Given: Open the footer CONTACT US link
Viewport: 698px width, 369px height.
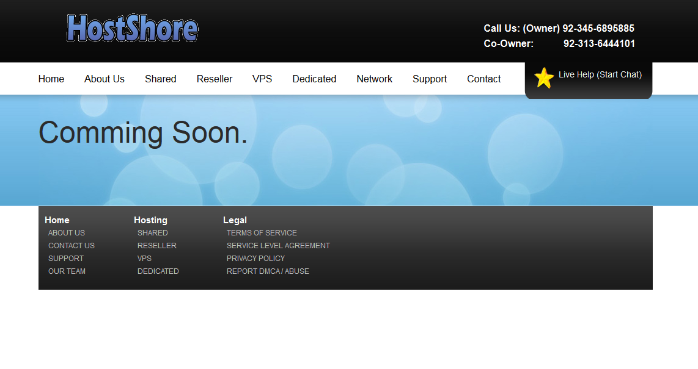Looking at the screenshot, I should point(72,246).
